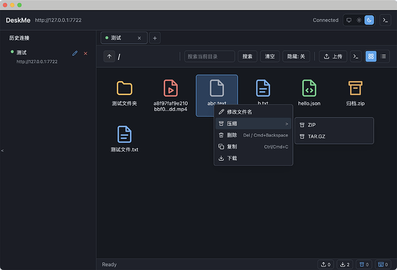Edit the 测试 connection with pencil icon
Viewport: 397px width, 270px height.
point(75,53)
